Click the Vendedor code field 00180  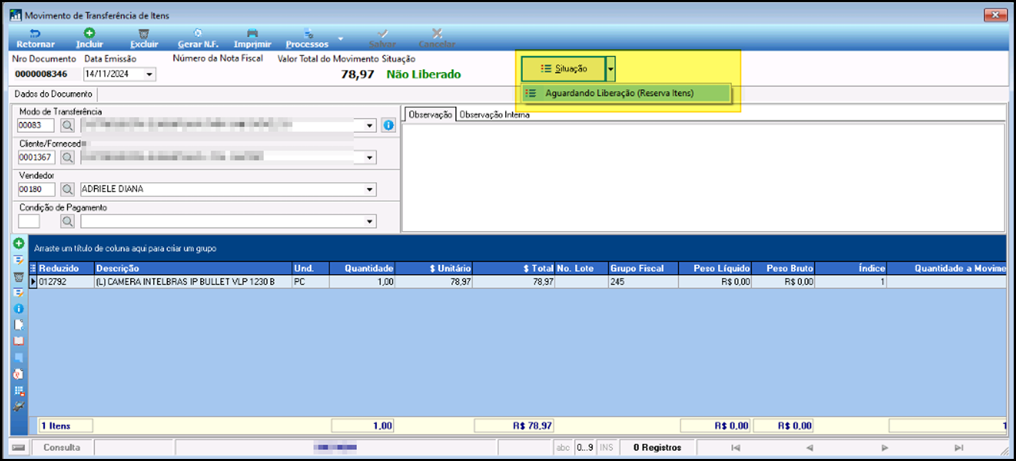(36, 189)
